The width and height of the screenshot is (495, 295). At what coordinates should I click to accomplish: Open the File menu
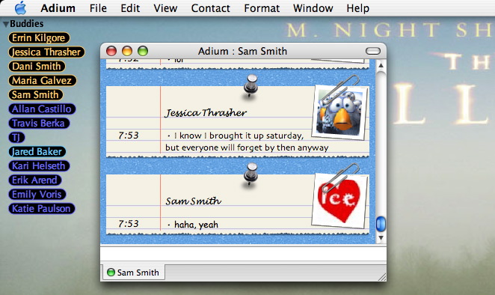coord(98,8)
